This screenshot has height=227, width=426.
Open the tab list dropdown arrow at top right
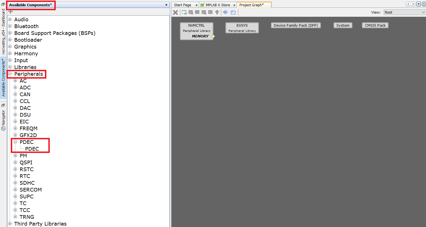(419, 4)
